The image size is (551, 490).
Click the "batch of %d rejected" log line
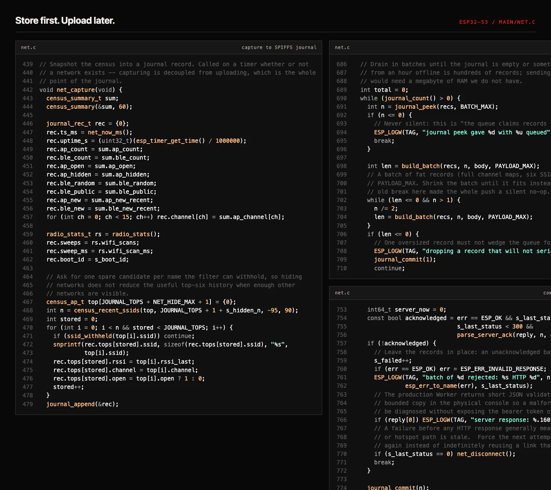[462, 377]
